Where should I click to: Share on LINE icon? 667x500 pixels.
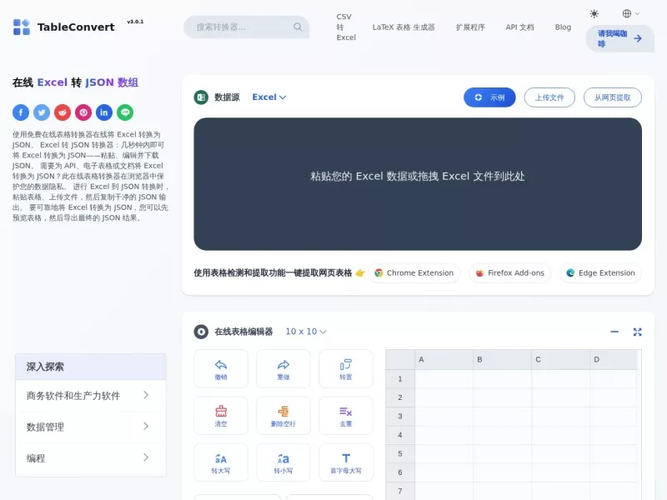pos(125,112)
